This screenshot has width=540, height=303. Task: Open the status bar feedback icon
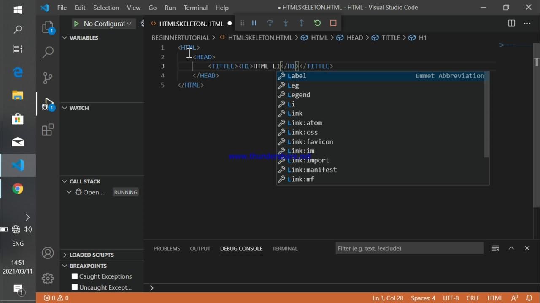point(515,298)
